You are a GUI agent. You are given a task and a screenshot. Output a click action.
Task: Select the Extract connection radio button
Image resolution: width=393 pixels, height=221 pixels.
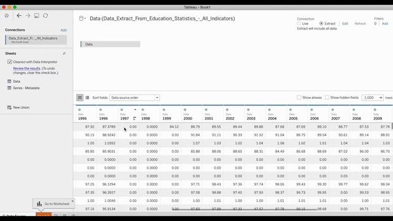pyautogui.click(x=321, y=23)
